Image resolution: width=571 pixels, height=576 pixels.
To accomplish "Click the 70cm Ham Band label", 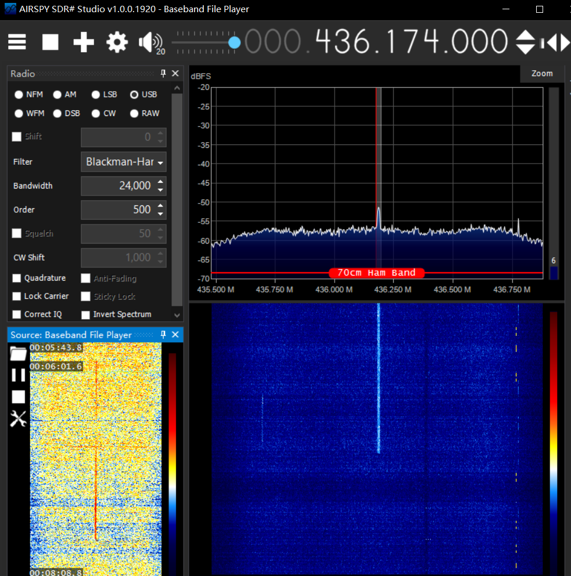I will 376,273.
